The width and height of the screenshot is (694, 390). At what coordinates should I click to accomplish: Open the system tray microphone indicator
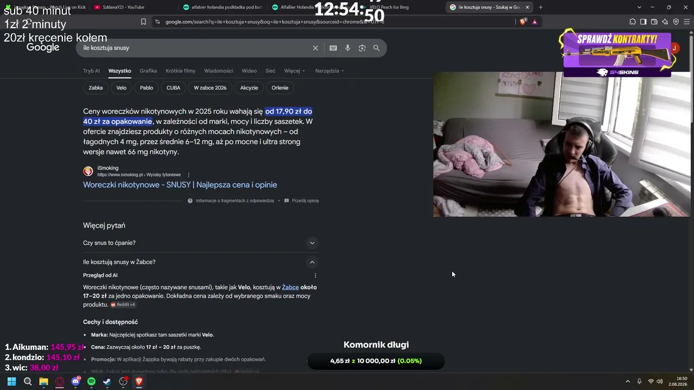(x=639, y=381)
